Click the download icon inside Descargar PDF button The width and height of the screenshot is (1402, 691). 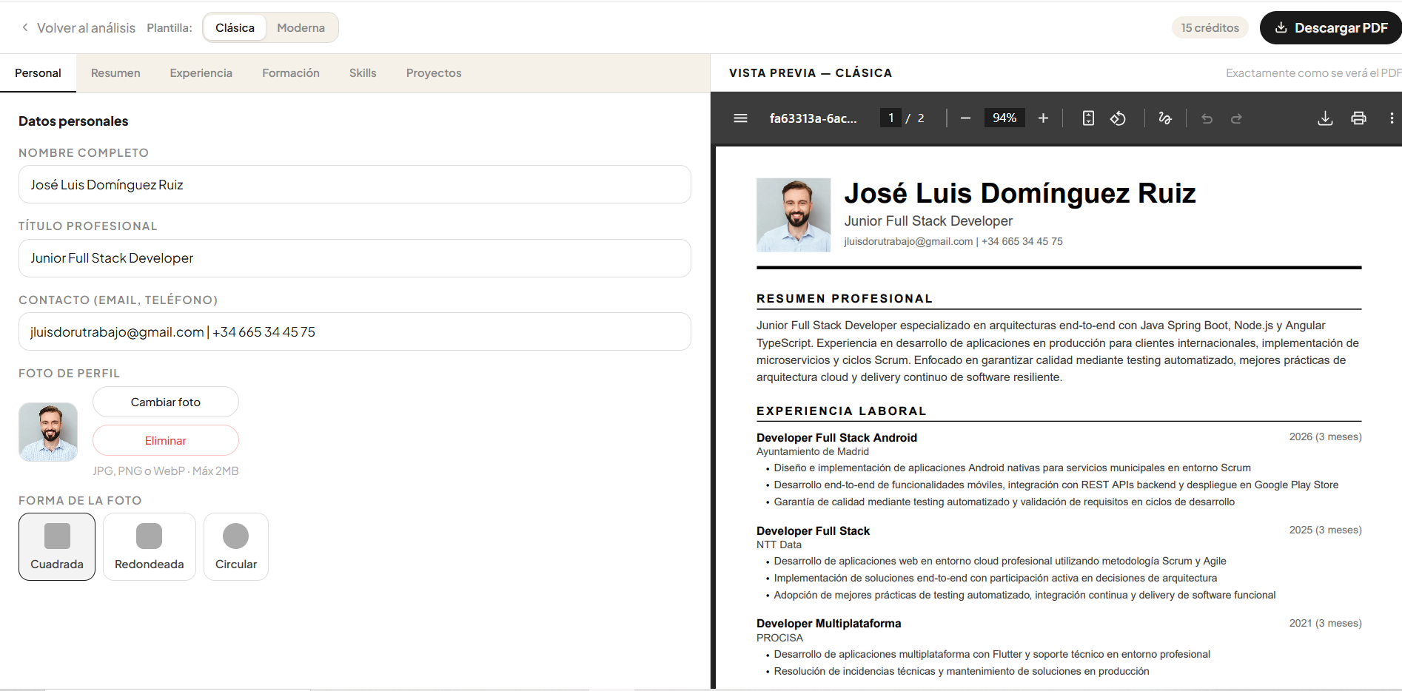click(1281, 27)
